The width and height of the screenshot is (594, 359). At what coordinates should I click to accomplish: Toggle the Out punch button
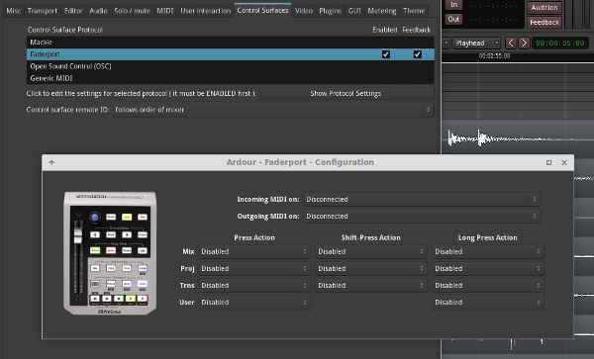(453, 20)
